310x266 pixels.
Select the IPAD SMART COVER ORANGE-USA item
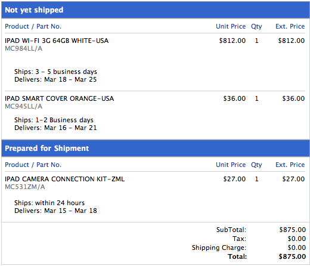pos(59,98)
